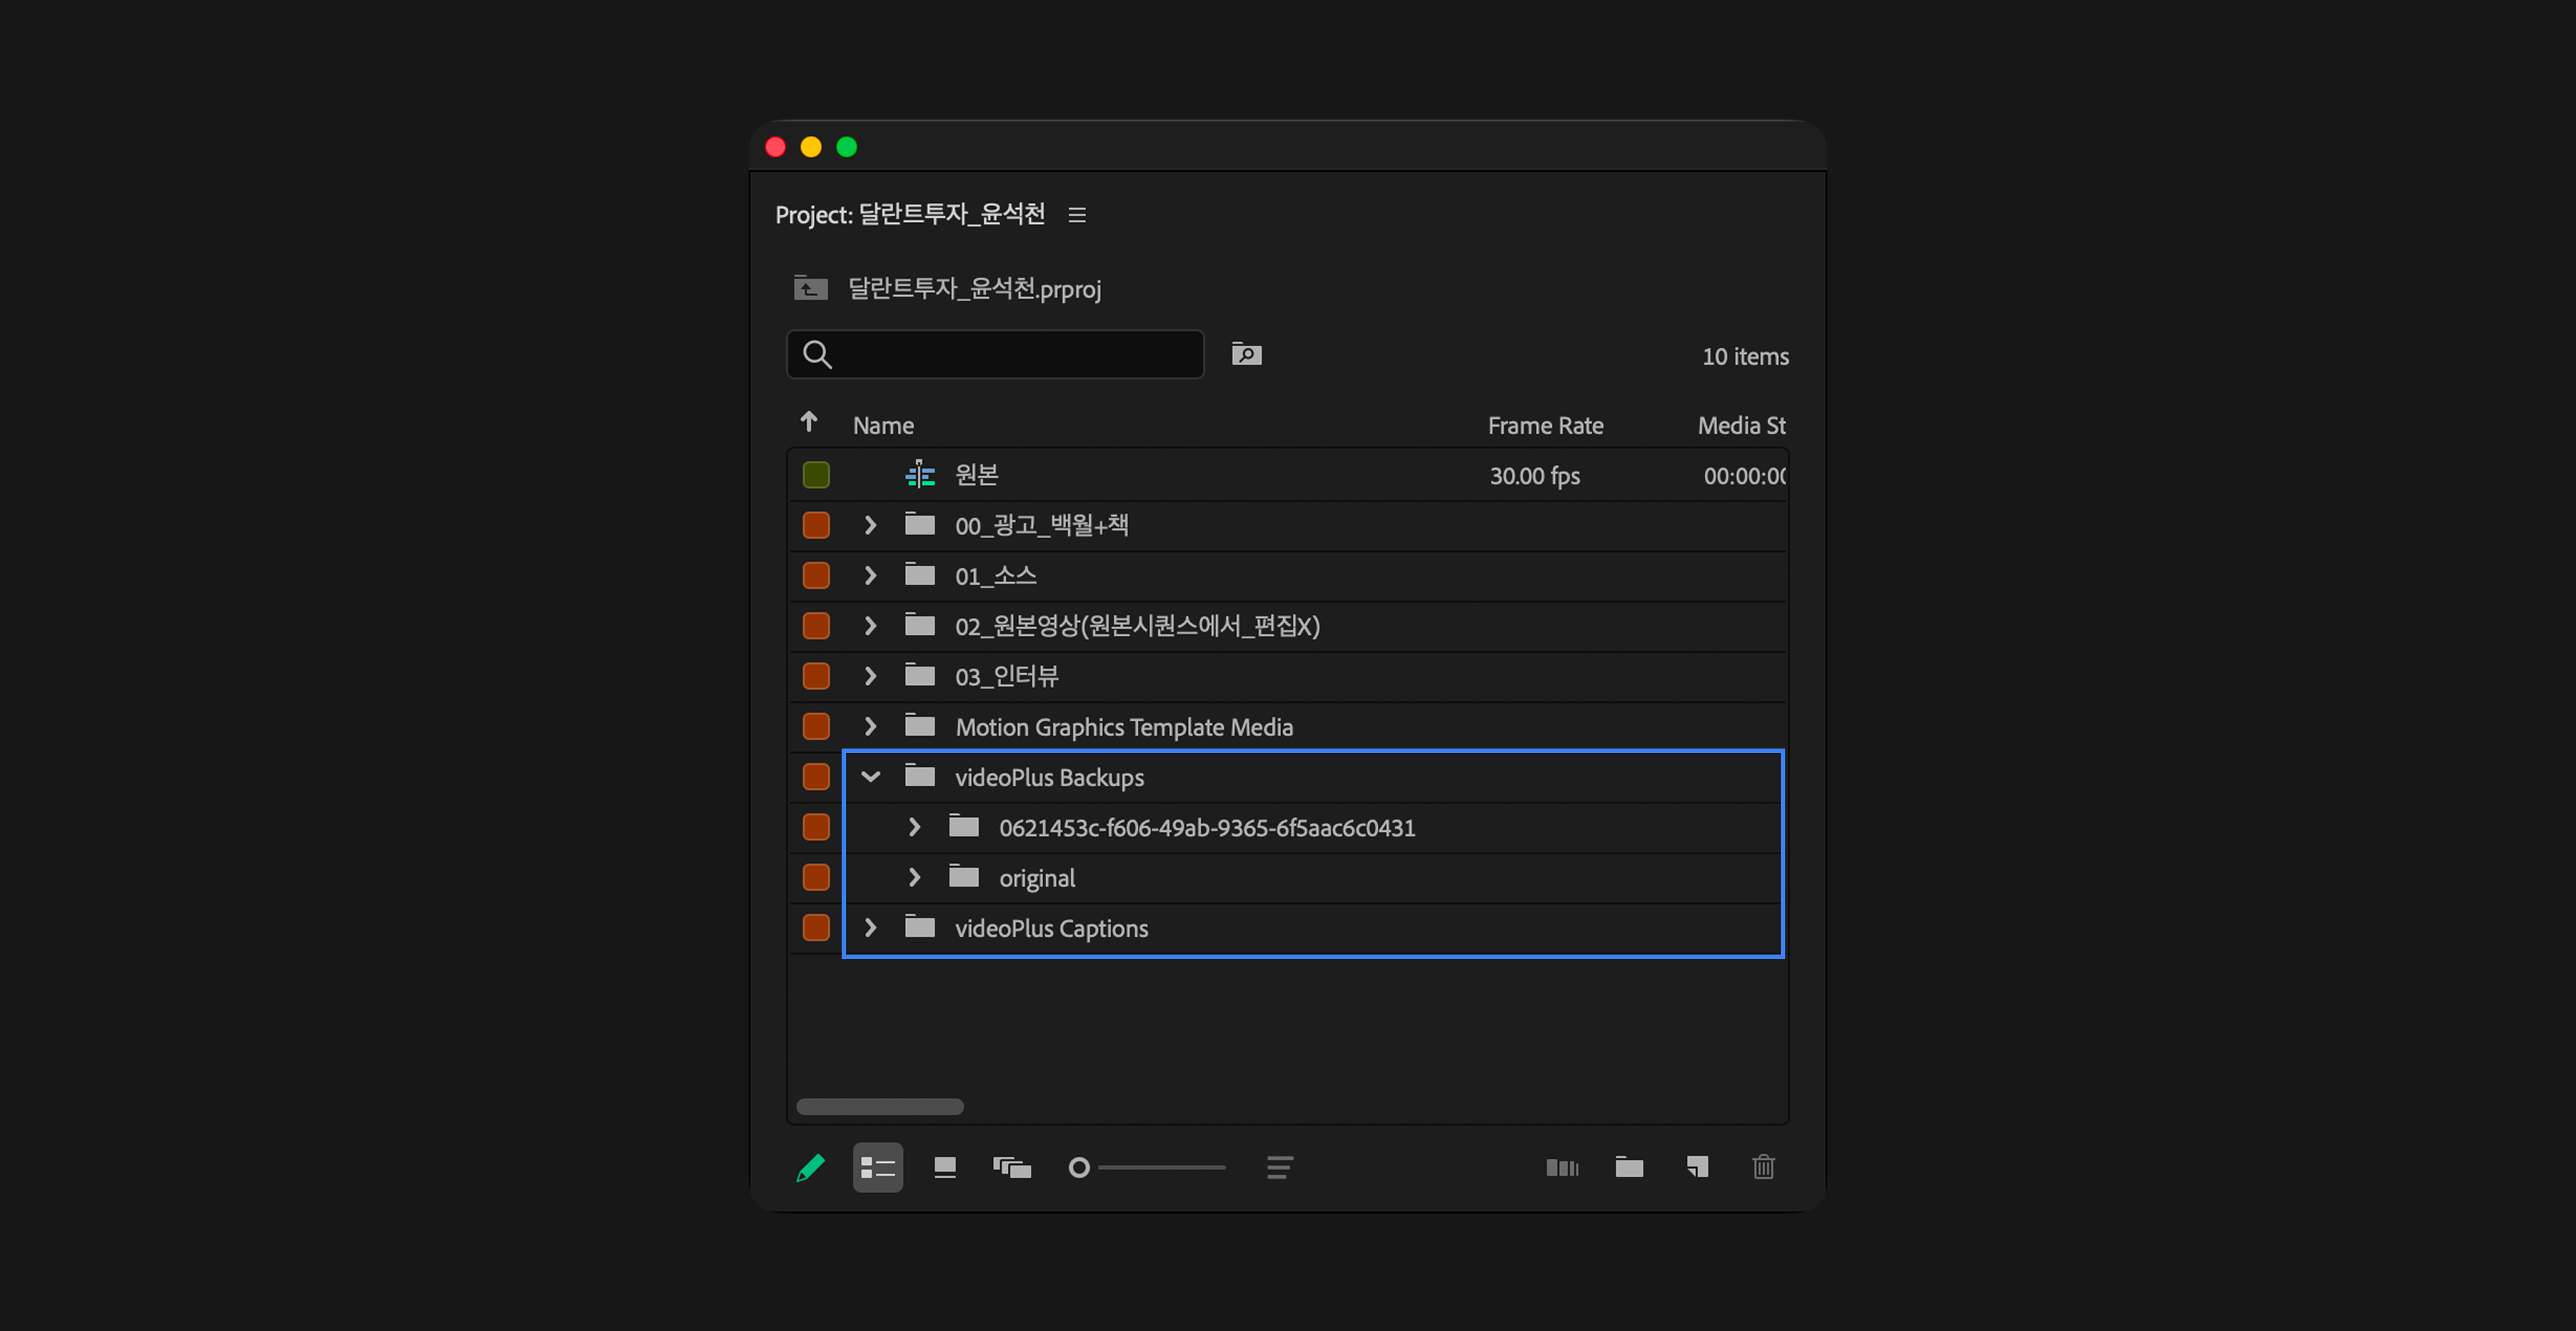
Task: Click Automate to Sequence icon
Action: [1562, 1167]
